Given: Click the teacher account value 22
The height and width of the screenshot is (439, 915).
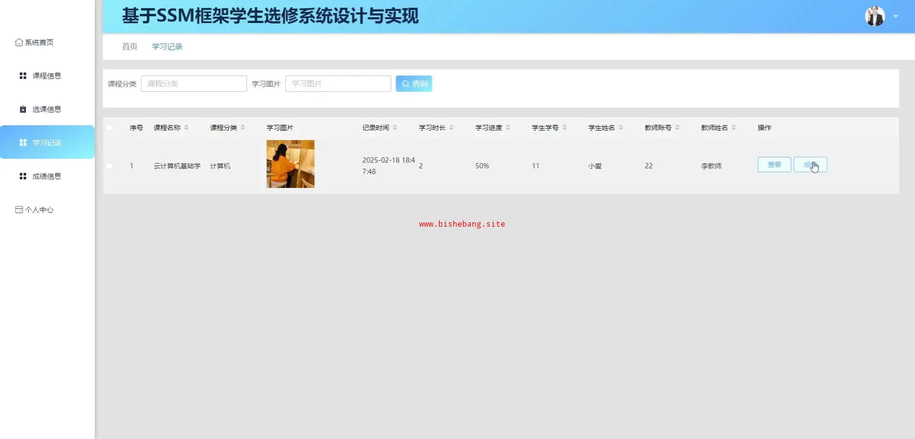Looking at the screenshot, I should [x=648, y=166].
